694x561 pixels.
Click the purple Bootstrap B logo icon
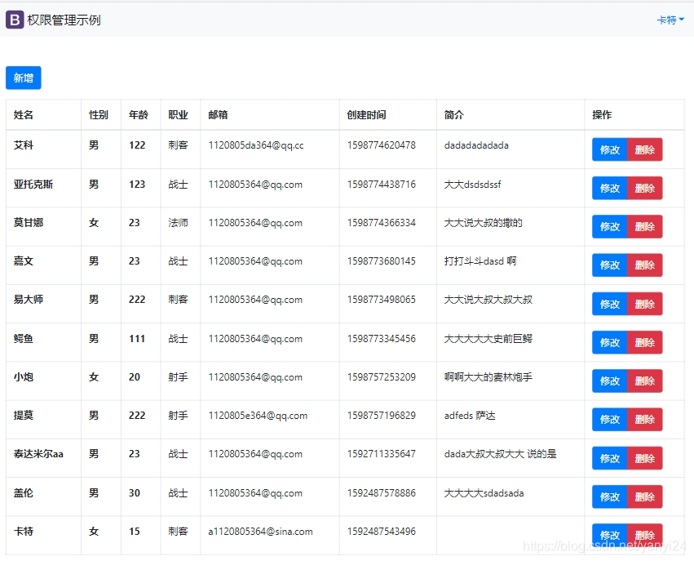15,20
